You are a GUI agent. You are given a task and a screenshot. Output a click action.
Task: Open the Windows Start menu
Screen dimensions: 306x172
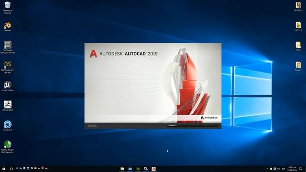[4, 169]
